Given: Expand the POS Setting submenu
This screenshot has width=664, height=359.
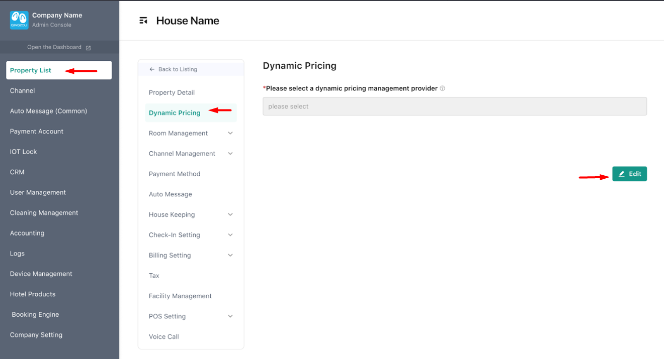Looking at the screenshot, I should click(x=230, y=316).
